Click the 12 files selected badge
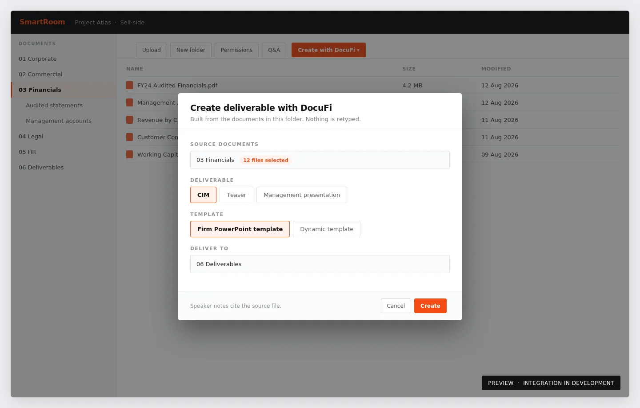Image resolution: width=640 pixels, height=408 pixels. 266,160
